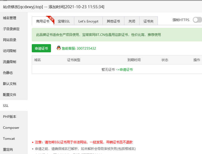This screenshot has width=202, height=154.
Task: Choose 默认文档 in the sidebar
Action: pos(14,84)
